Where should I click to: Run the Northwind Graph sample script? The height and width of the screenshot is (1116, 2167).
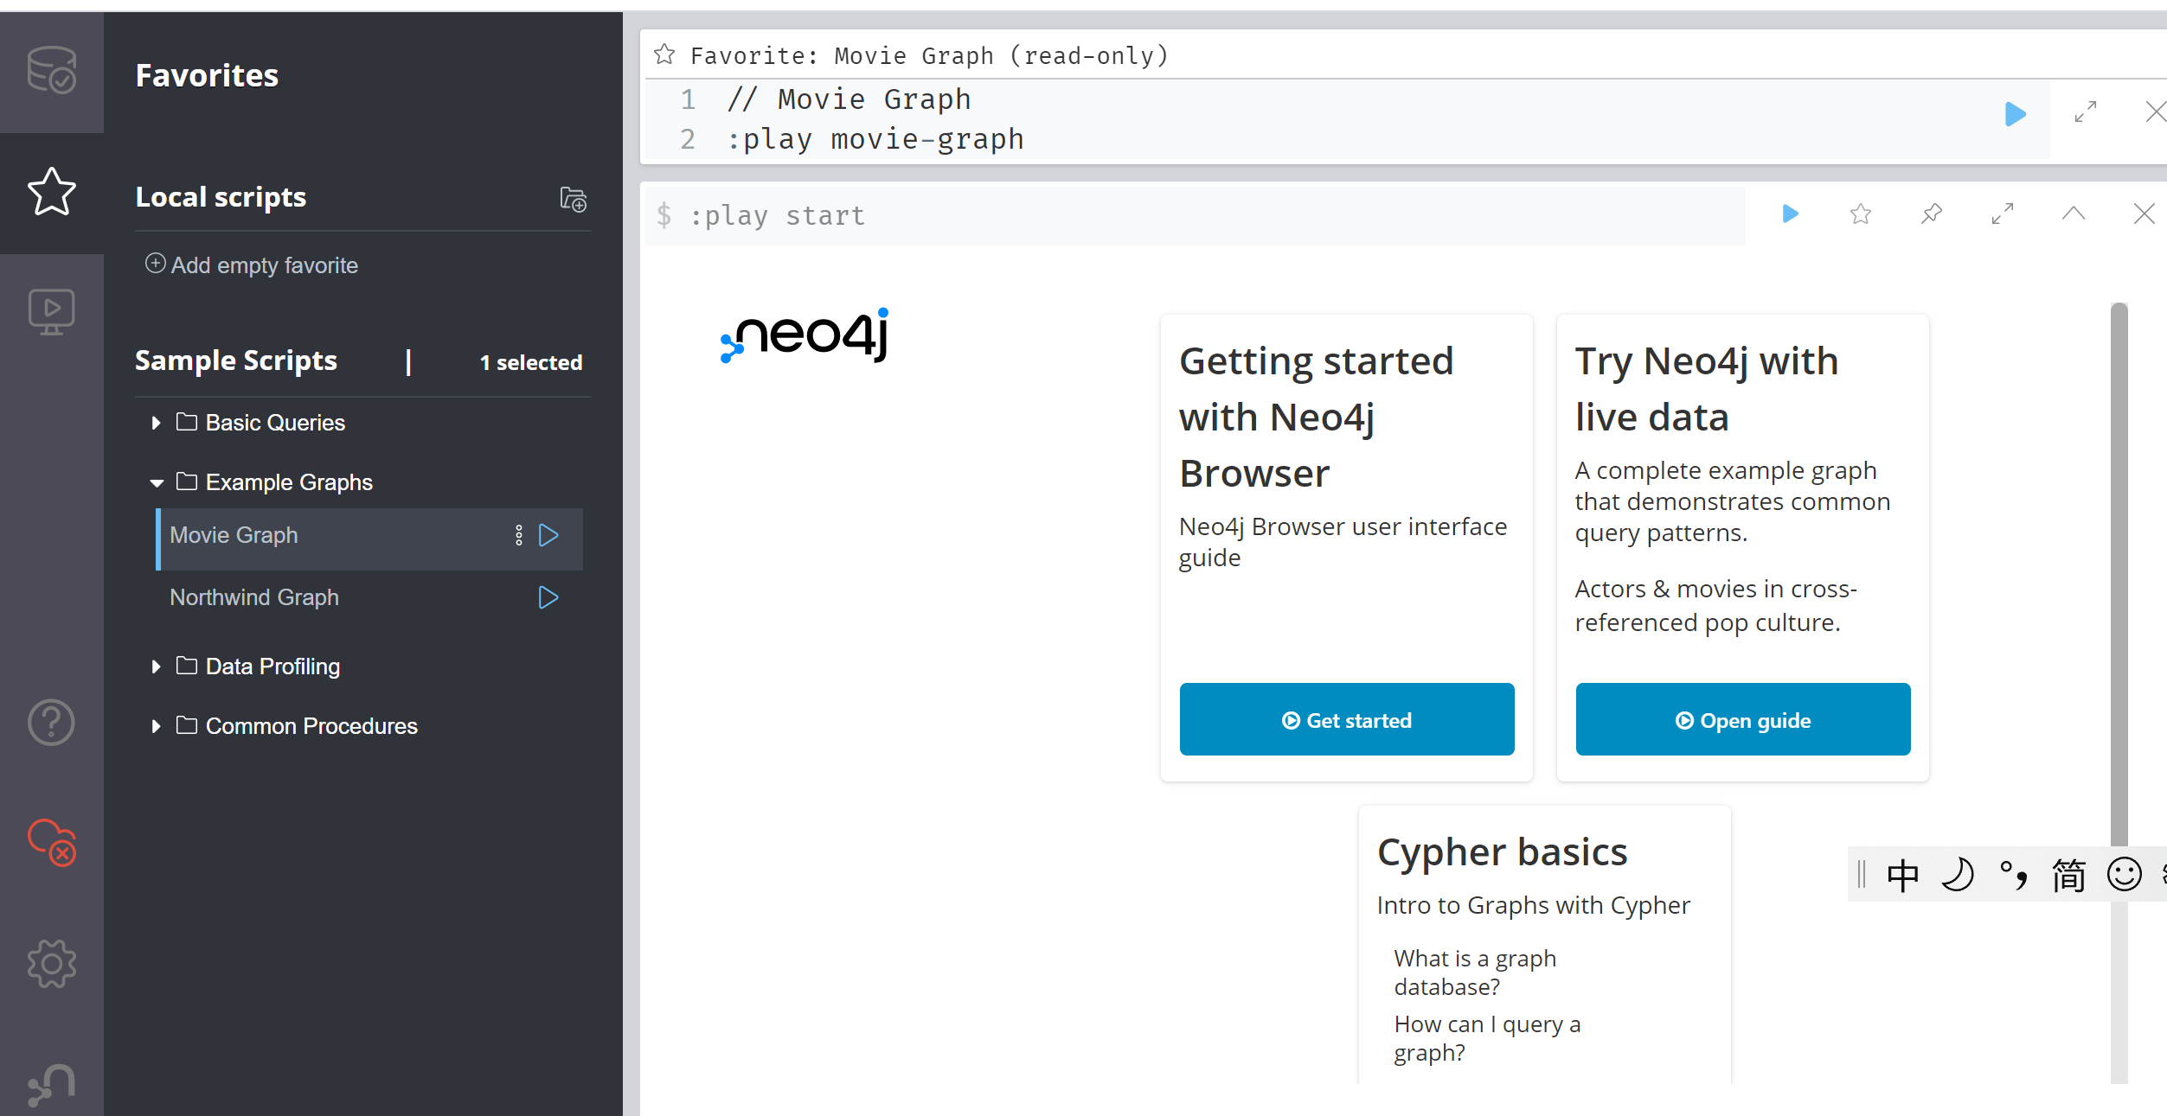(548, 597)
